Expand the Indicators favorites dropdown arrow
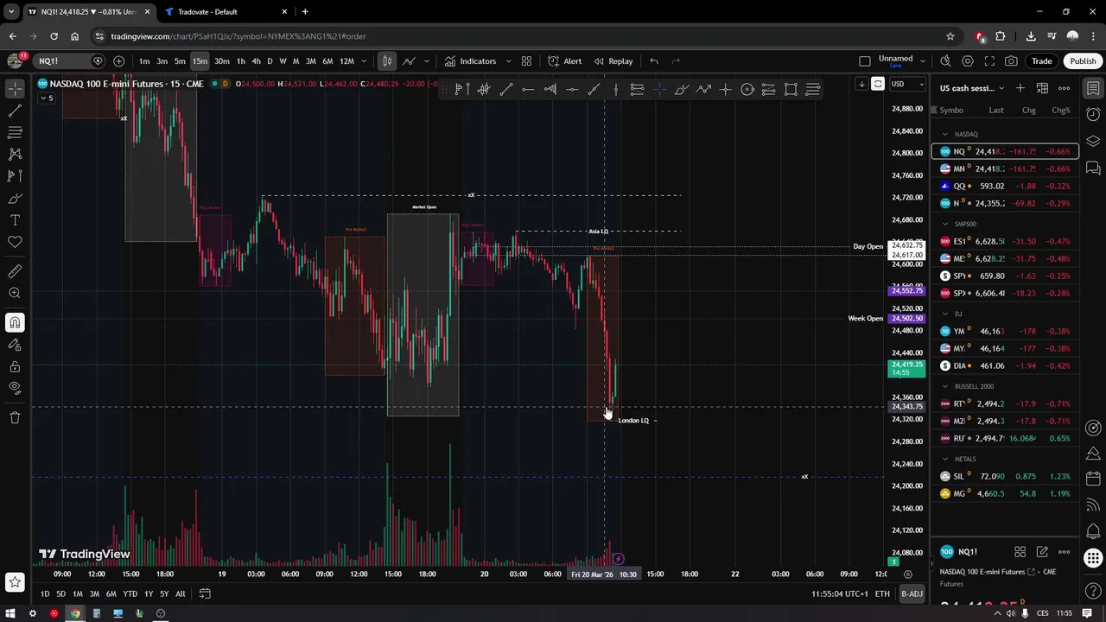Viewport: 1106px width, 622px height. [x=508, y=61]
